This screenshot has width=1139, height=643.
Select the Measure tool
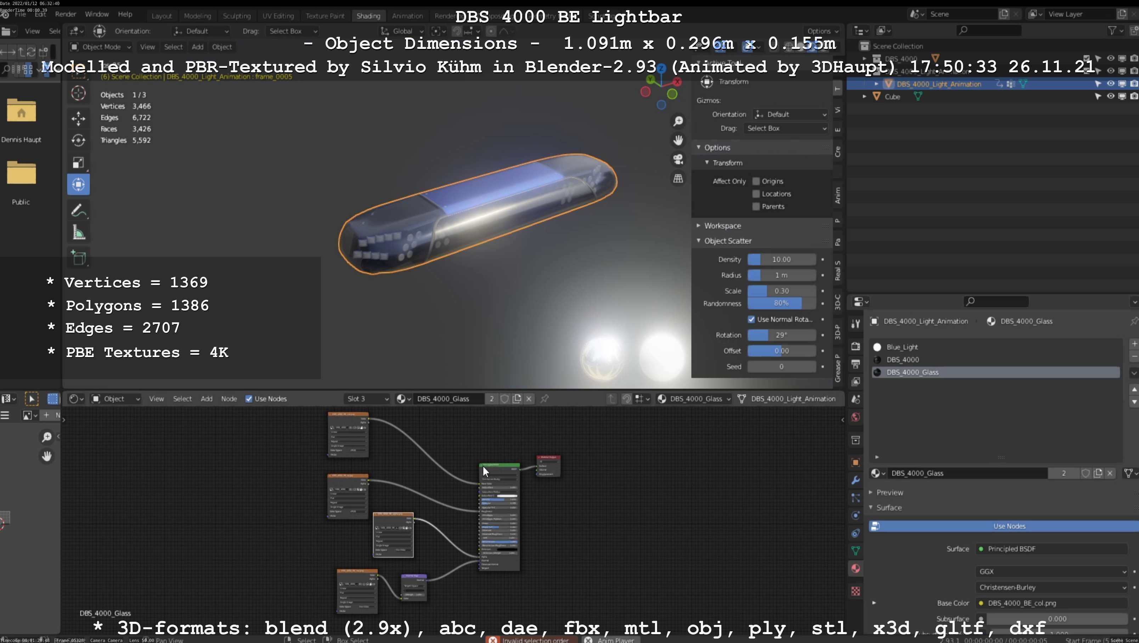78,232
